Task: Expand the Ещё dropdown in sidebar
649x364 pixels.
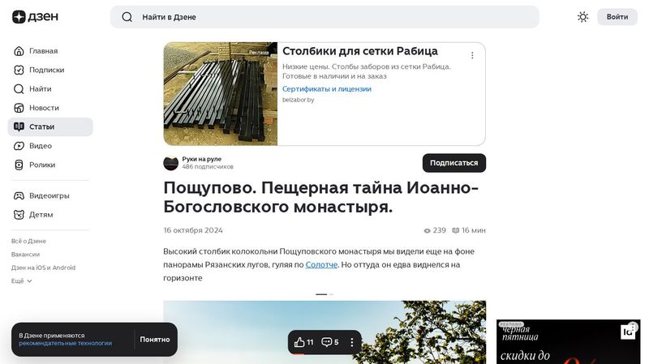Action: (x=22, y=281)
